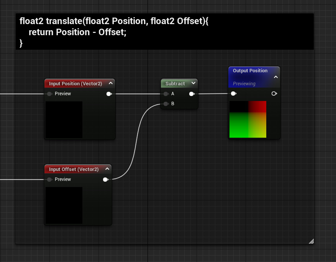Collapse the Input Position node with its chevron
The height and width of the screenshot is (262, 336).
pyautogui.click(x=111, y=83)
